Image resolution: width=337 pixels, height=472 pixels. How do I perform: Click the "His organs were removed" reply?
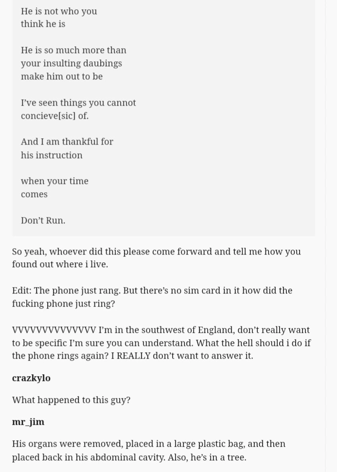tap(148, 444)
